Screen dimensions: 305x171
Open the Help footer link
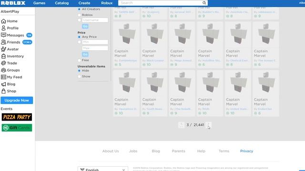point(201,151)
